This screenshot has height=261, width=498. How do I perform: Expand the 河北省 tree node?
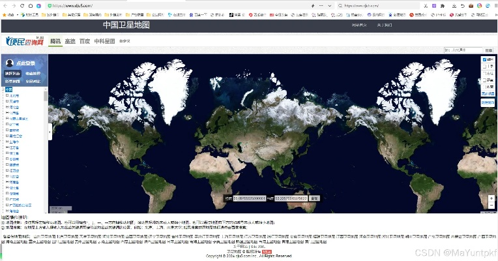tap(7, 107)
